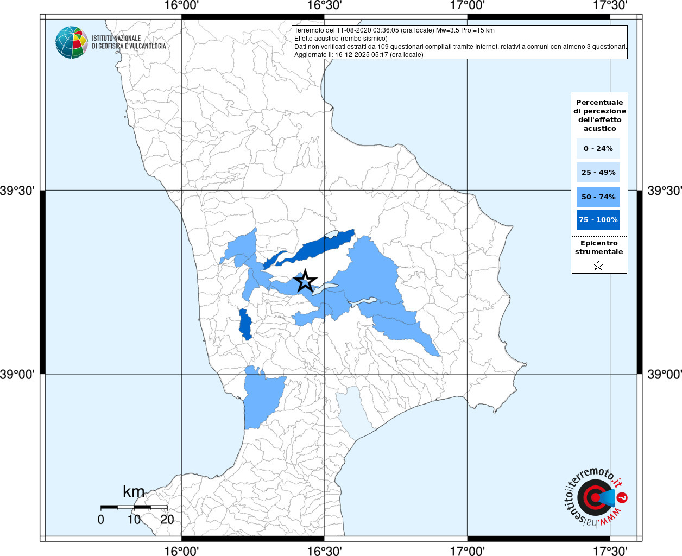This screenshot has width=682, height=556.
Task: Click the scale bar's 20 mark
Action: coord(167,519)
